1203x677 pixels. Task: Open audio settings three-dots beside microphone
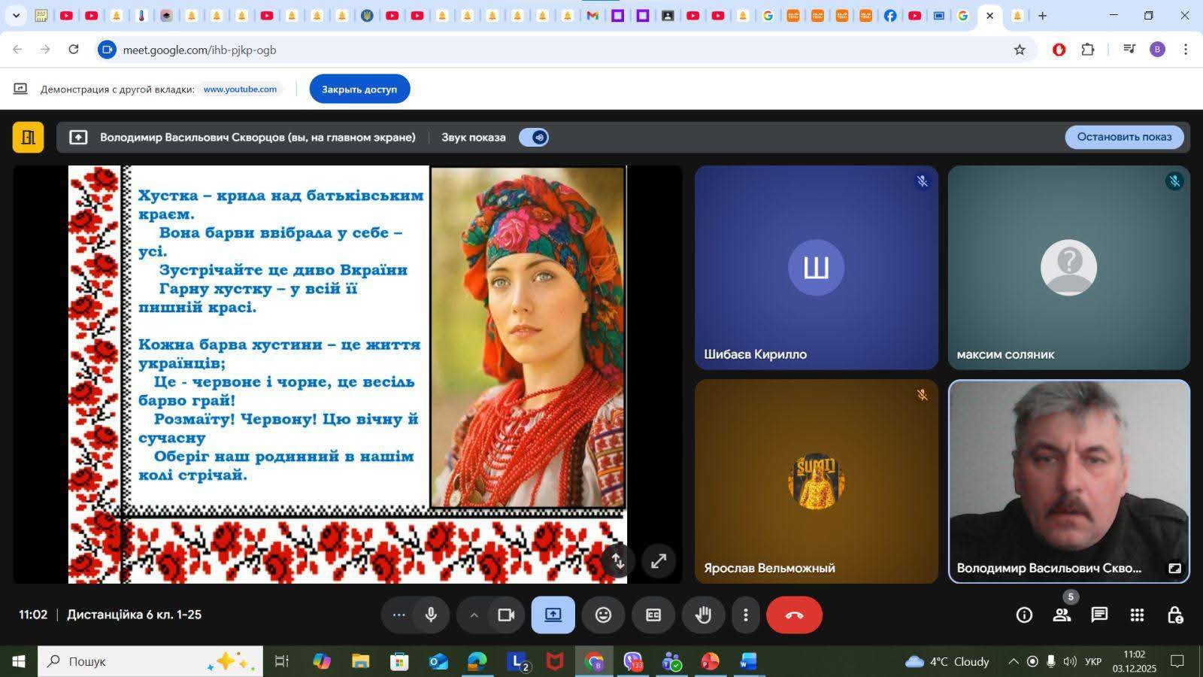pos(398,615)
